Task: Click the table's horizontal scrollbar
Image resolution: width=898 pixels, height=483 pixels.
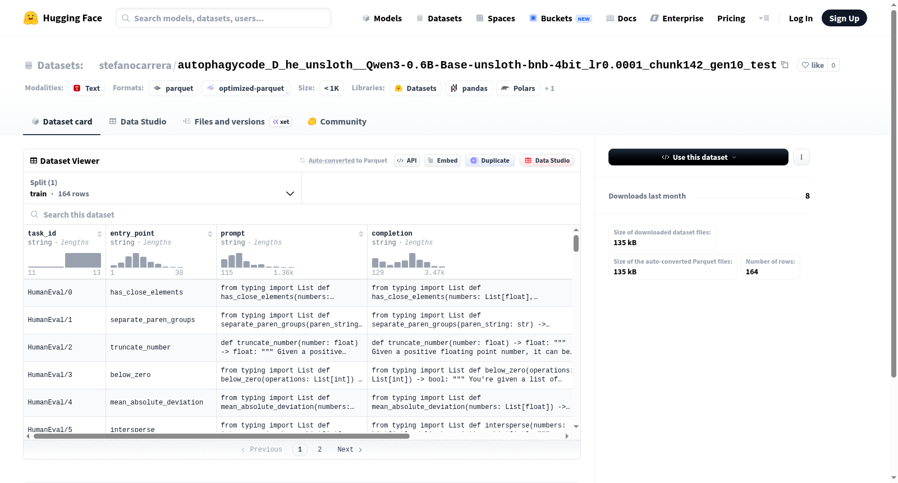Action: click(x=222, y=436)
